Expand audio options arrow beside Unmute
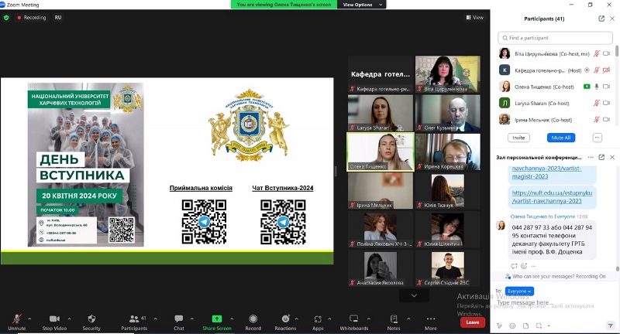 (x=29, y=319)
